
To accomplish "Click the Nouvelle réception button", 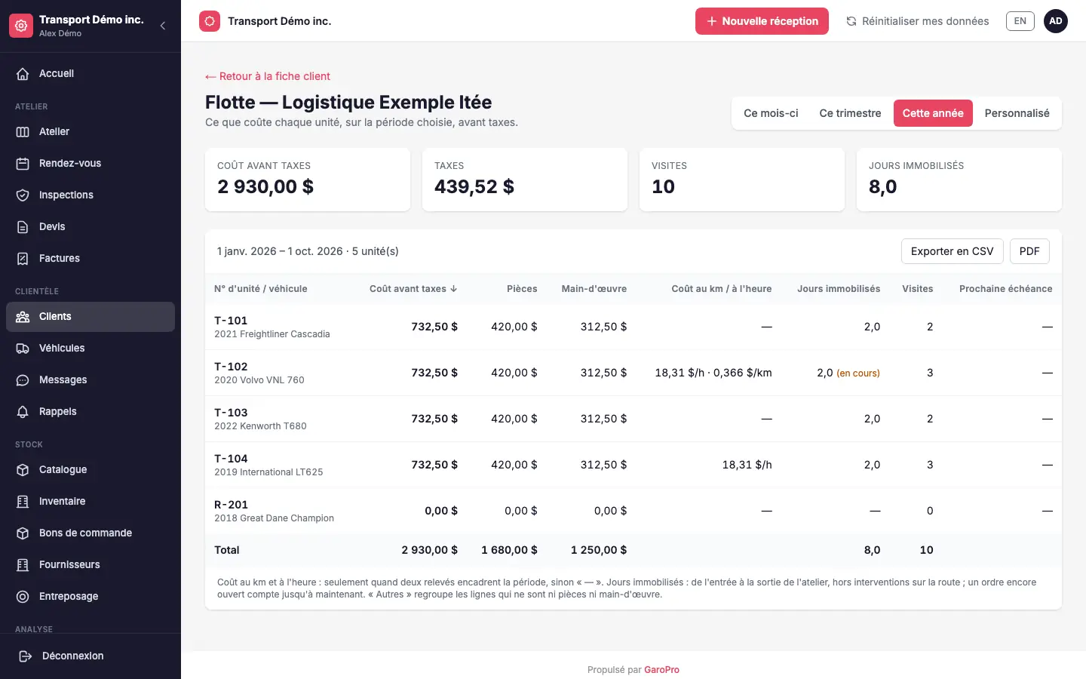I will point(762,21).
